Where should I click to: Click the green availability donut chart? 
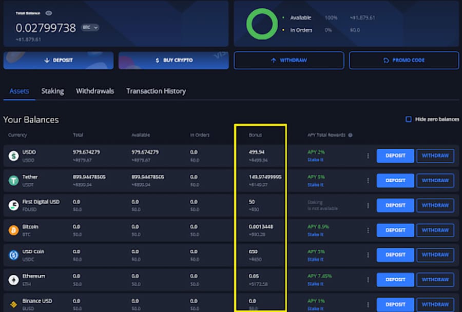point(262,24)
